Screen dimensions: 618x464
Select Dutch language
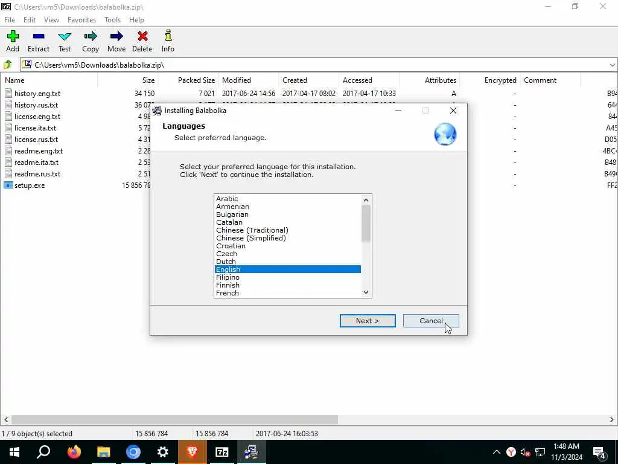click(288, 262)
